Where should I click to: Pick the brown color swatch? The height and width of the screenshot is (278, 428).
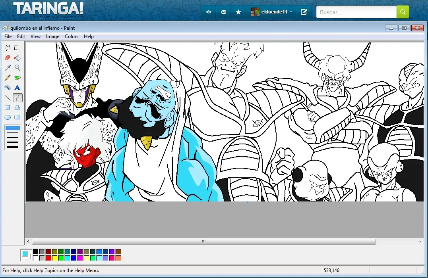[118, 251]
